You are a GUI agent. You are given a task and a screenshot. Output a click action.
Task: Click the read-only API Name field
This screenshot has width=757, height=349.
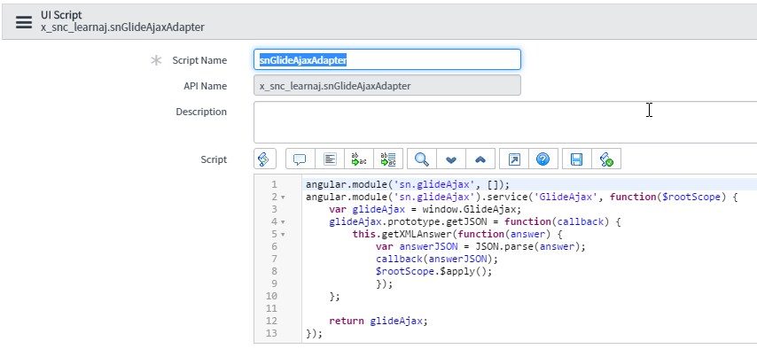(387, 85)
